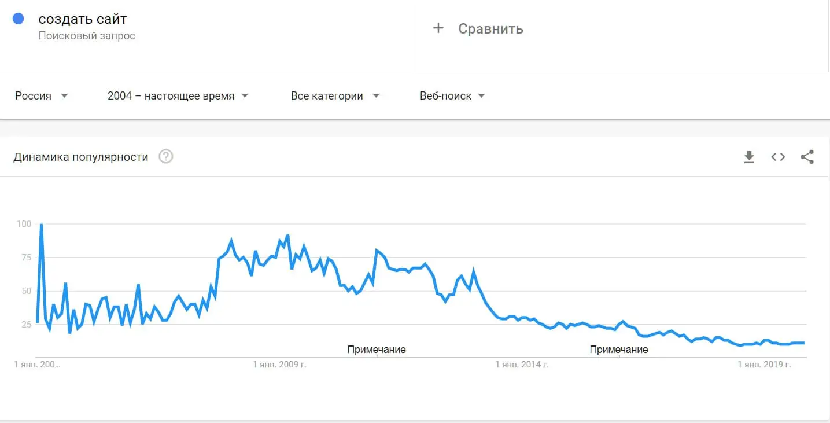Open the embed code view
The image size is (830, 423).
pyautogui.click(x=778, y=156)
